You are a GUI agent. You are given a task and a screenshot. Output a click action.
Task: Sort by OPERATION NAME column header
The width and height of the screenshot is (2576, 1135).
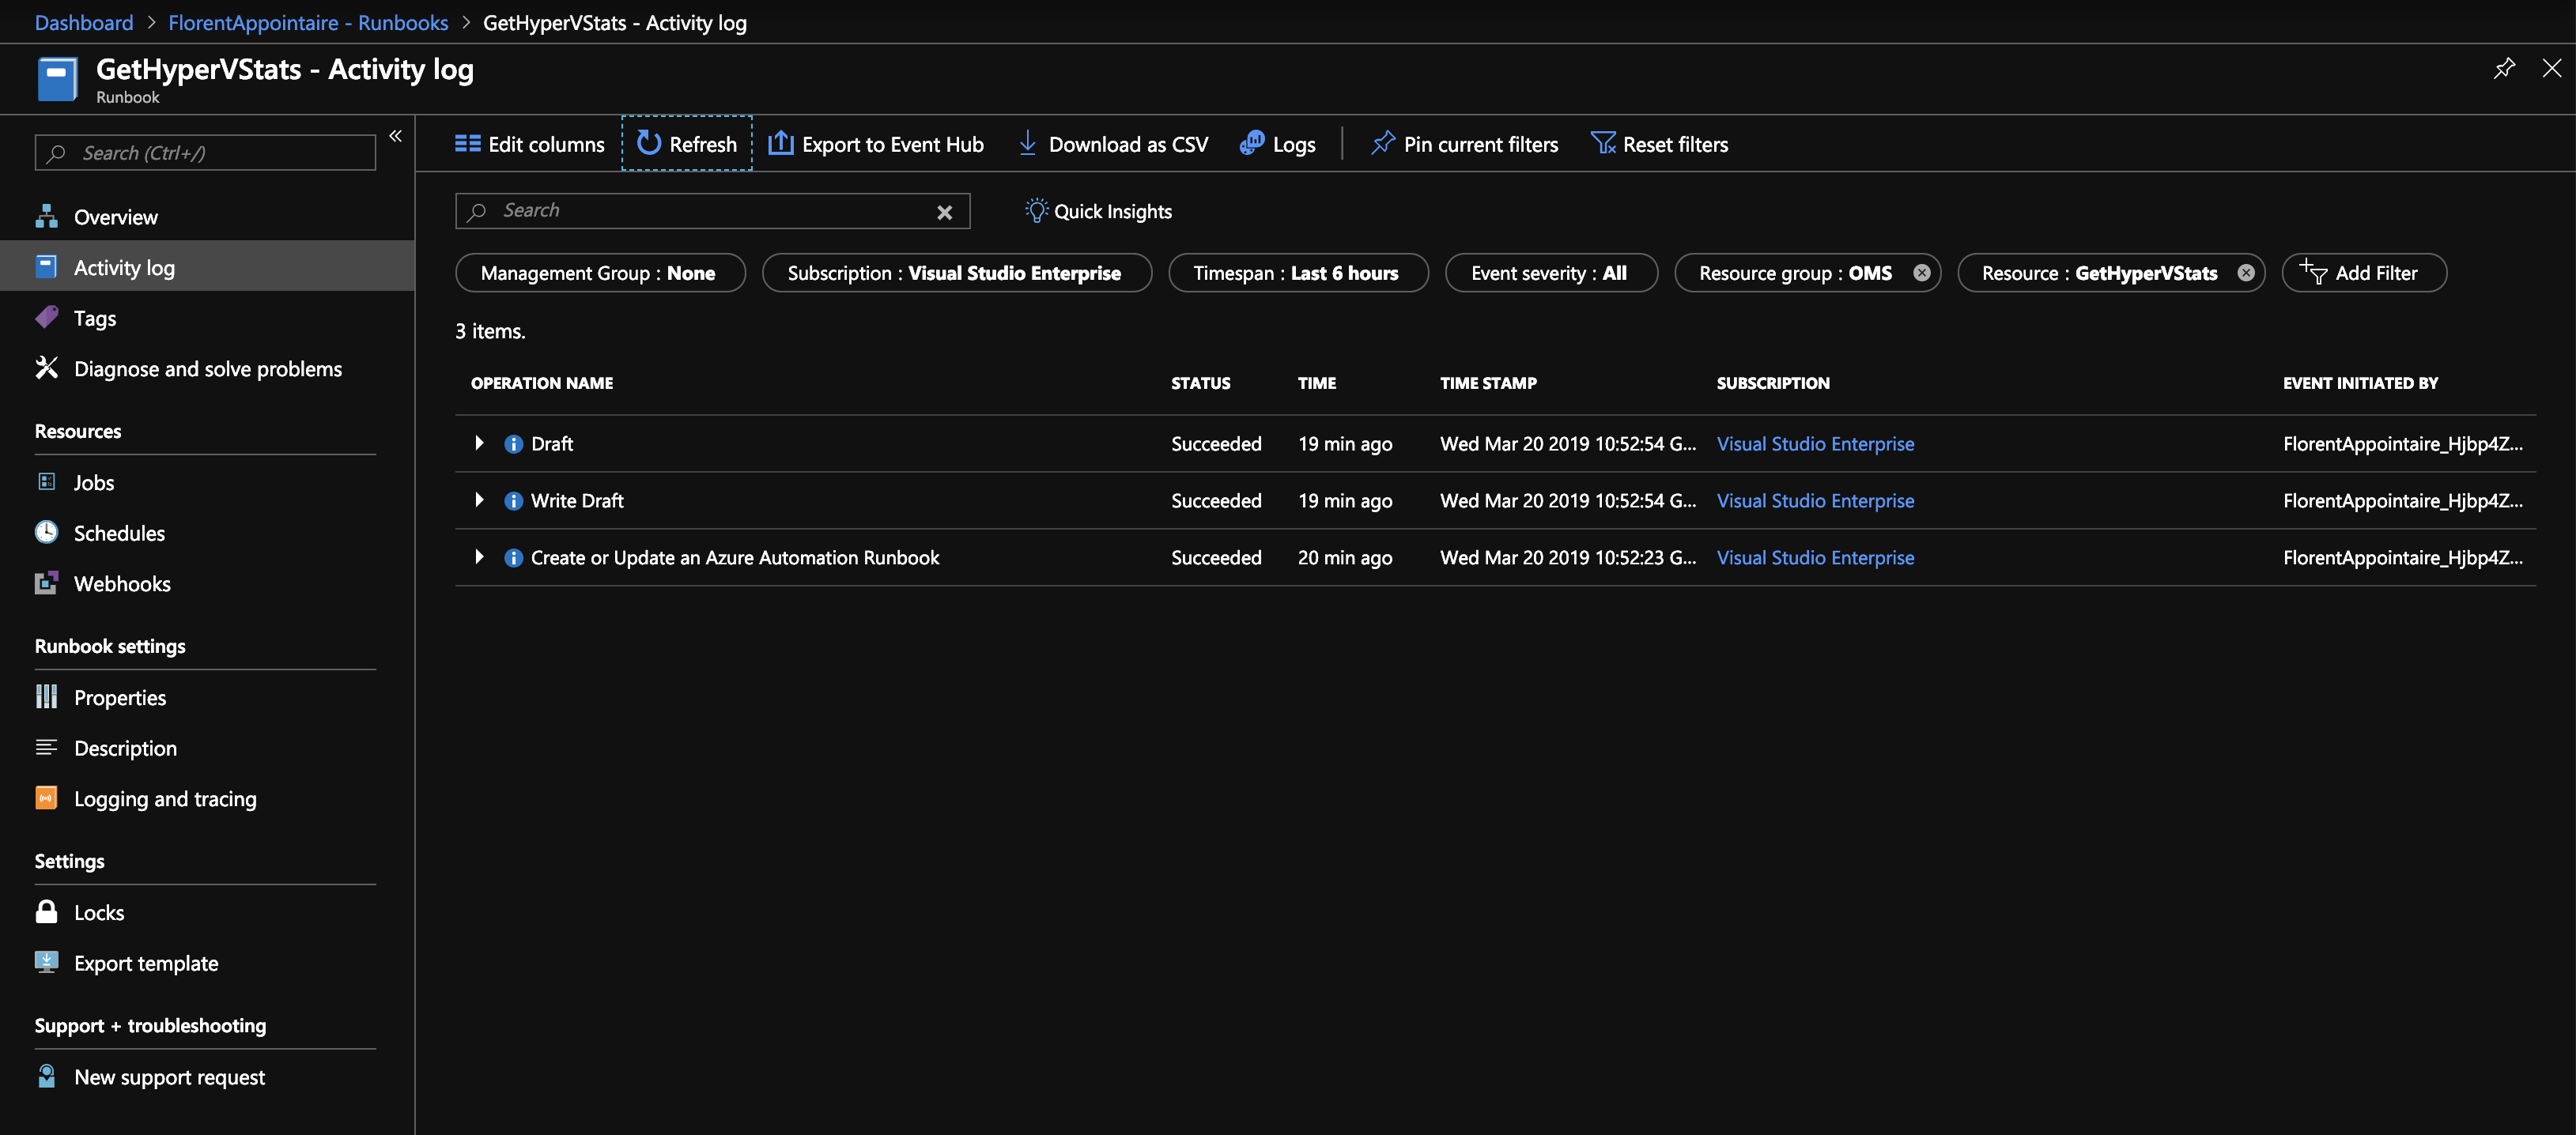pyautogui.click(x=542, y=383)
